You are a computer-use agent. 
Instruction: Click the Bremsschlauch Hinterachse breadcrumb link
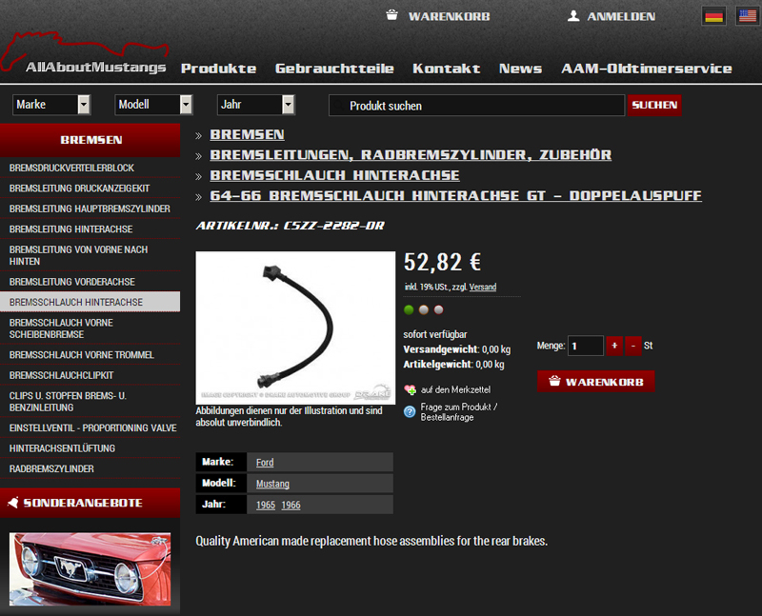[335, 175]
